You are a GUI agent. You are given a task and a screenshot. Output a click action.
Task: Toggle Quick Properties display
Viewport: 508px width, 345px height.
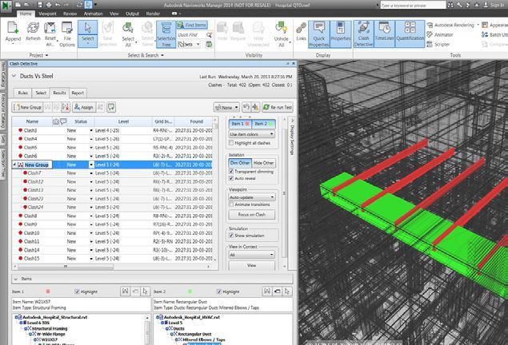(318, 34)
